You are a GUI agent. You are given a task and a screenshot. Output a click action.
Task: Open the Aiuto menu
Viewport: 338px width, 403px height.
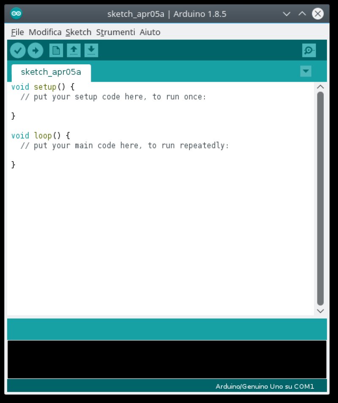coord(150,32)
